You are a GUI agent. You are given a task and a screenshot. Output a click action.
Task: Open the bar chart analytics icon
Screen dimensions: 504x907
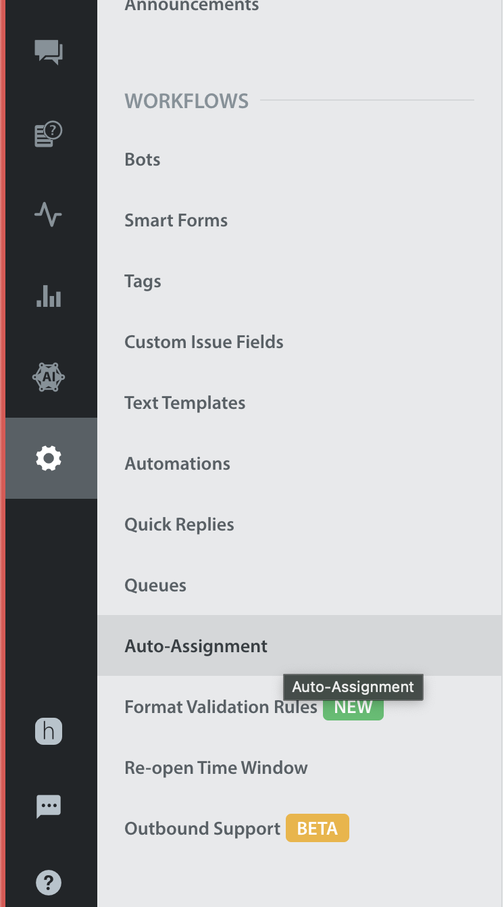point(49,296)
